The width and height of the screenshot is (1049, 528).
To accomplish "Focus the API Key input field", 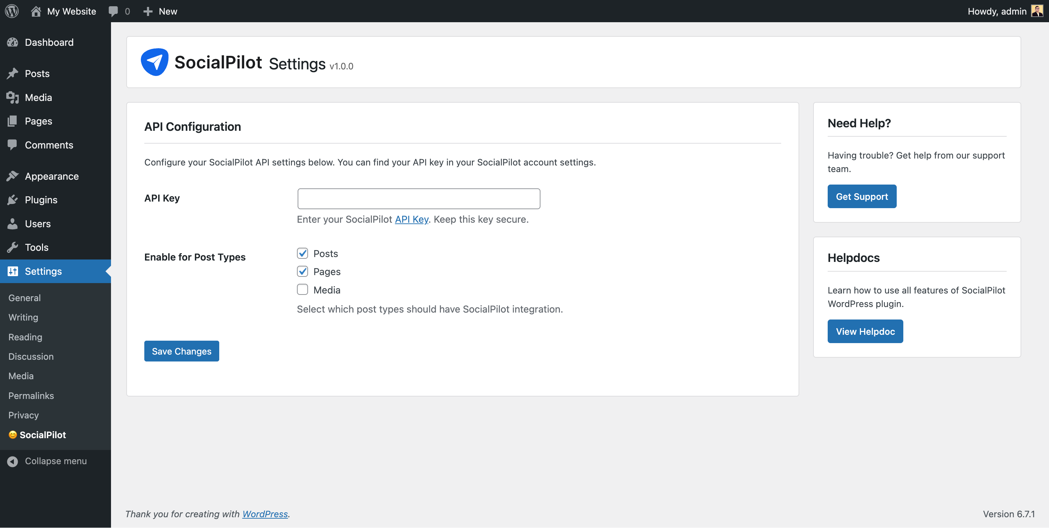I will point(419,198).
